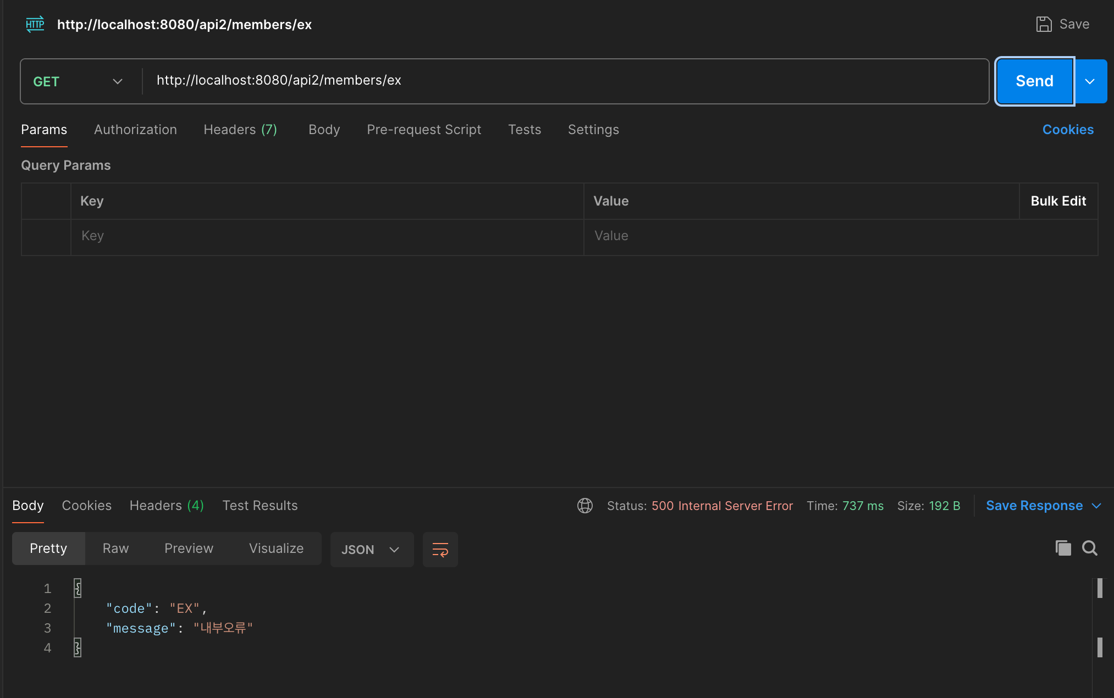Open the request Headers (7) tab
The image size is (1114, 698).
click(240, 130)
